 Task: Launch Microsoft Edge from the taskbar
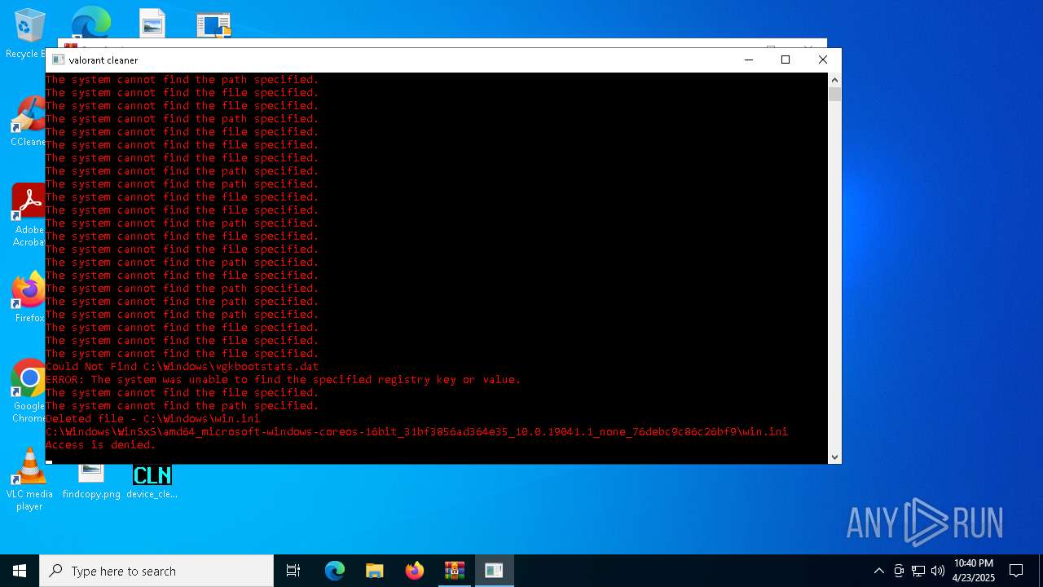[335, 571]
